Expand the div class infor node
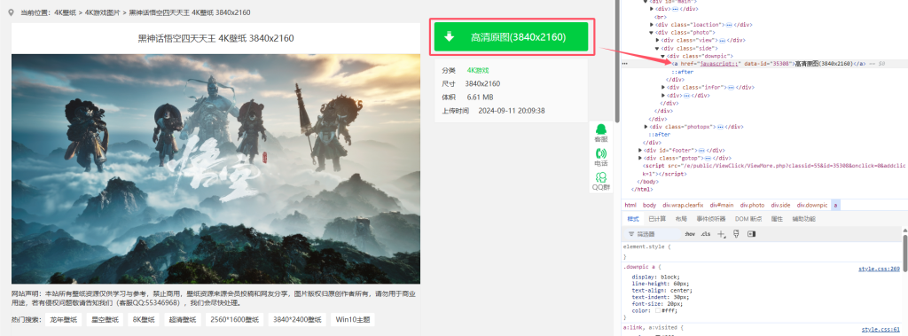The height and width of the screenshot is (336, 908). (663, 88)
